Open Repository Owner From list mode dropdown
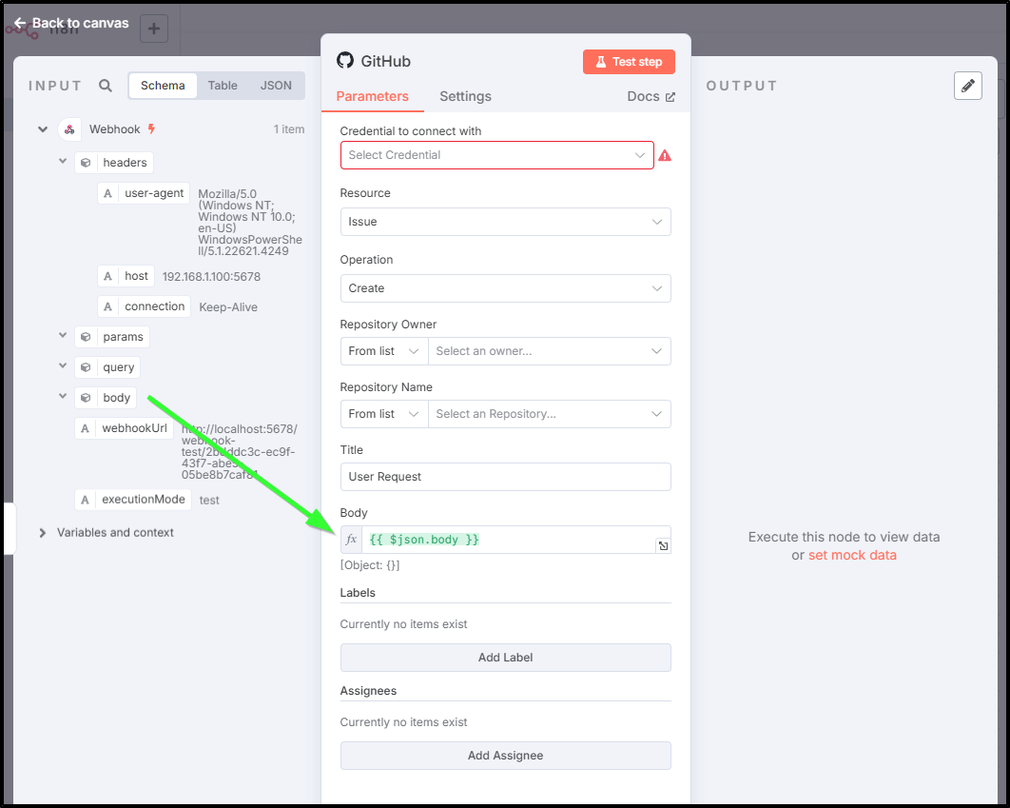The image size is (1010, 808). (384, 351)
